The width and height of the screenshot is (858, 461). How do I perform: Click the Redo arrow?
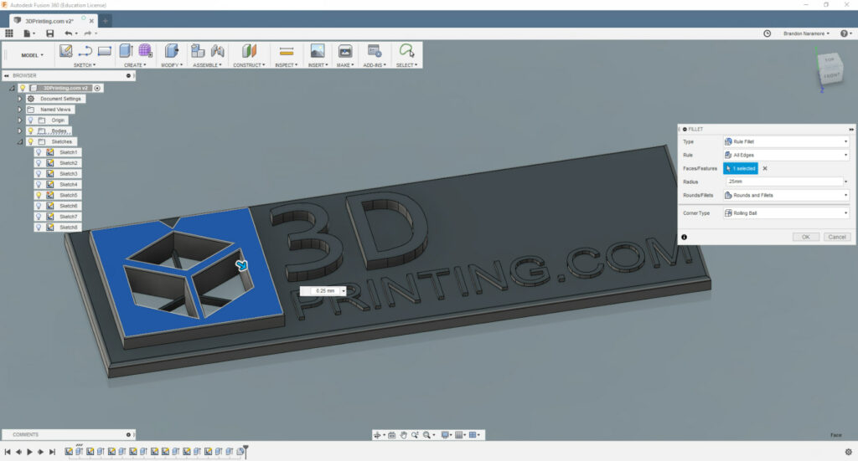click(x=87, y=33)
